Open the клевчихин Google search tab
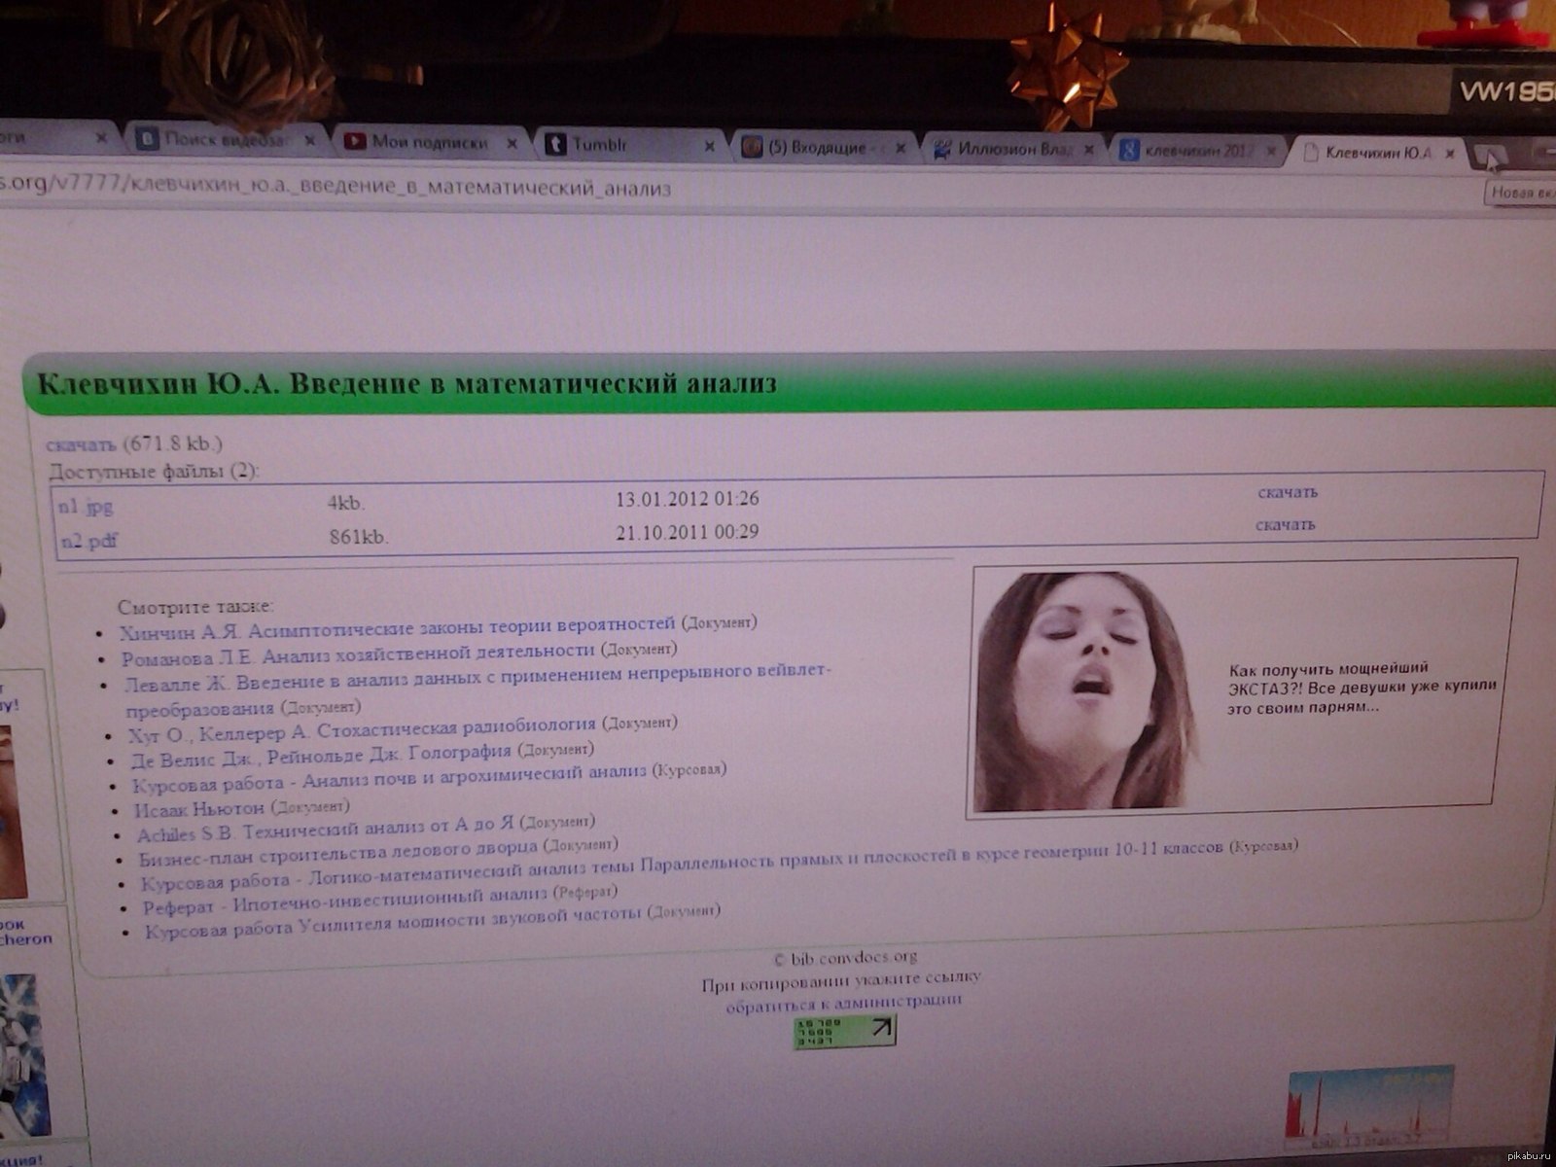Screen dimensions: 1556x1167 pyautogui.click(x=1198, y=151)
